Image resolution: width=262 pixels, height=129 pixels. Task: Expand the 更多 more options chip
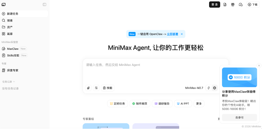point(199,104)
